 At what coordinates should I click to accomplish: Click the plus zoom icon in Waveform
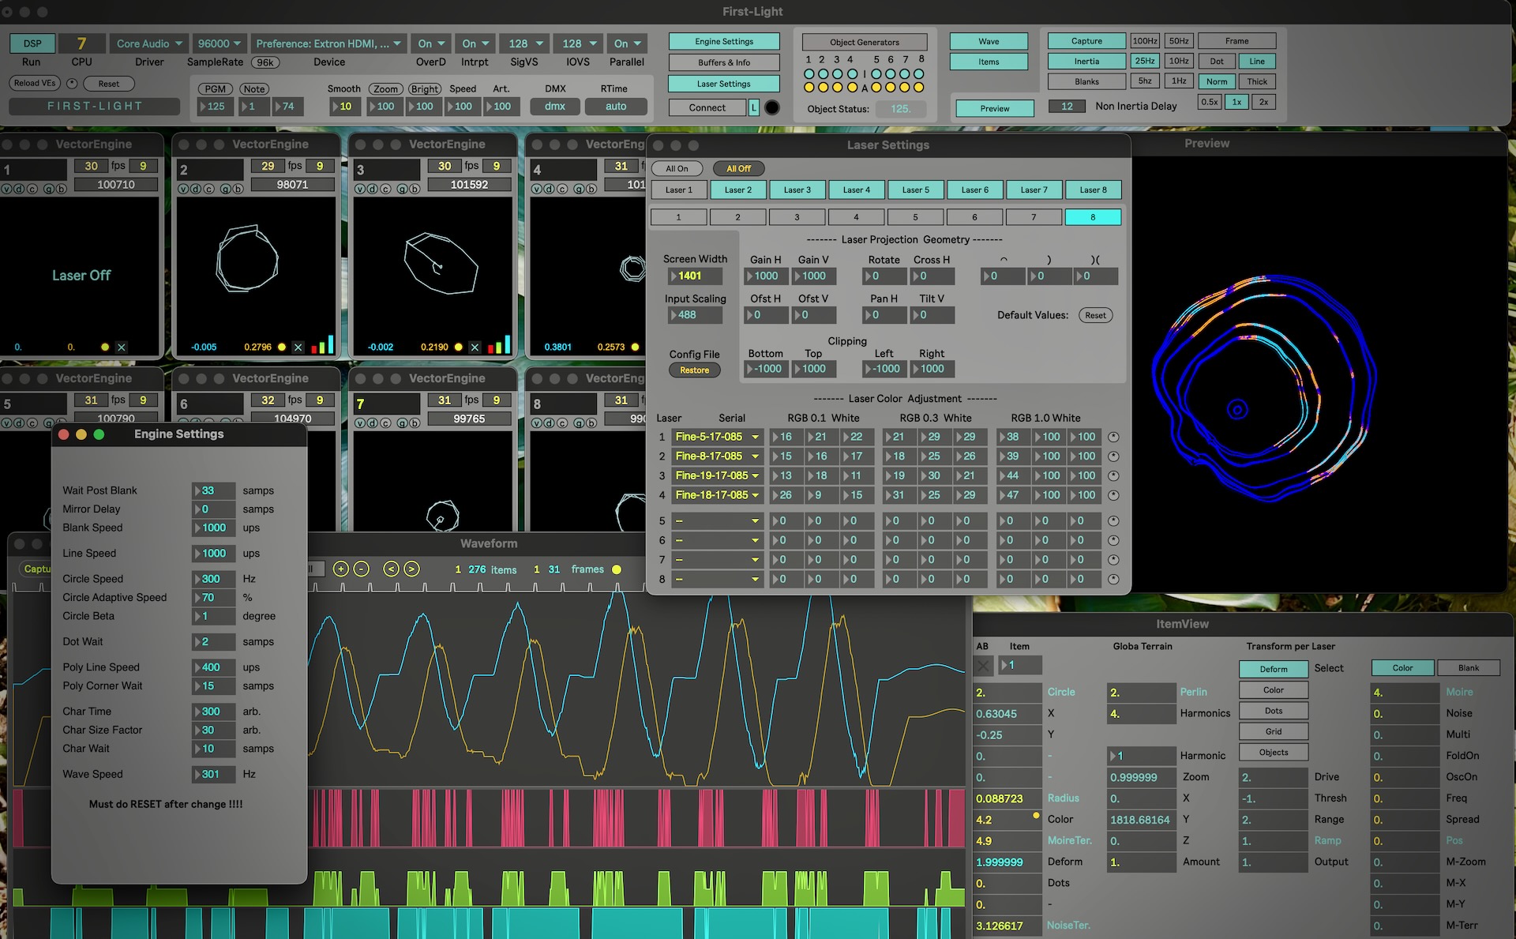[x=340, y=569]
